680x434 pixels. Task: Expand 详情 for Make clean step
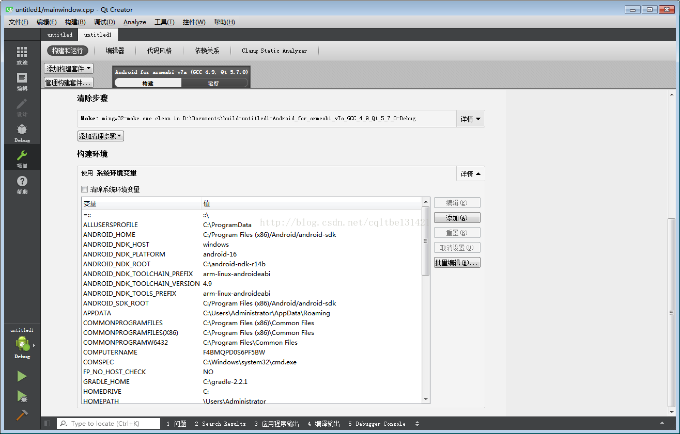click(471, 119)
